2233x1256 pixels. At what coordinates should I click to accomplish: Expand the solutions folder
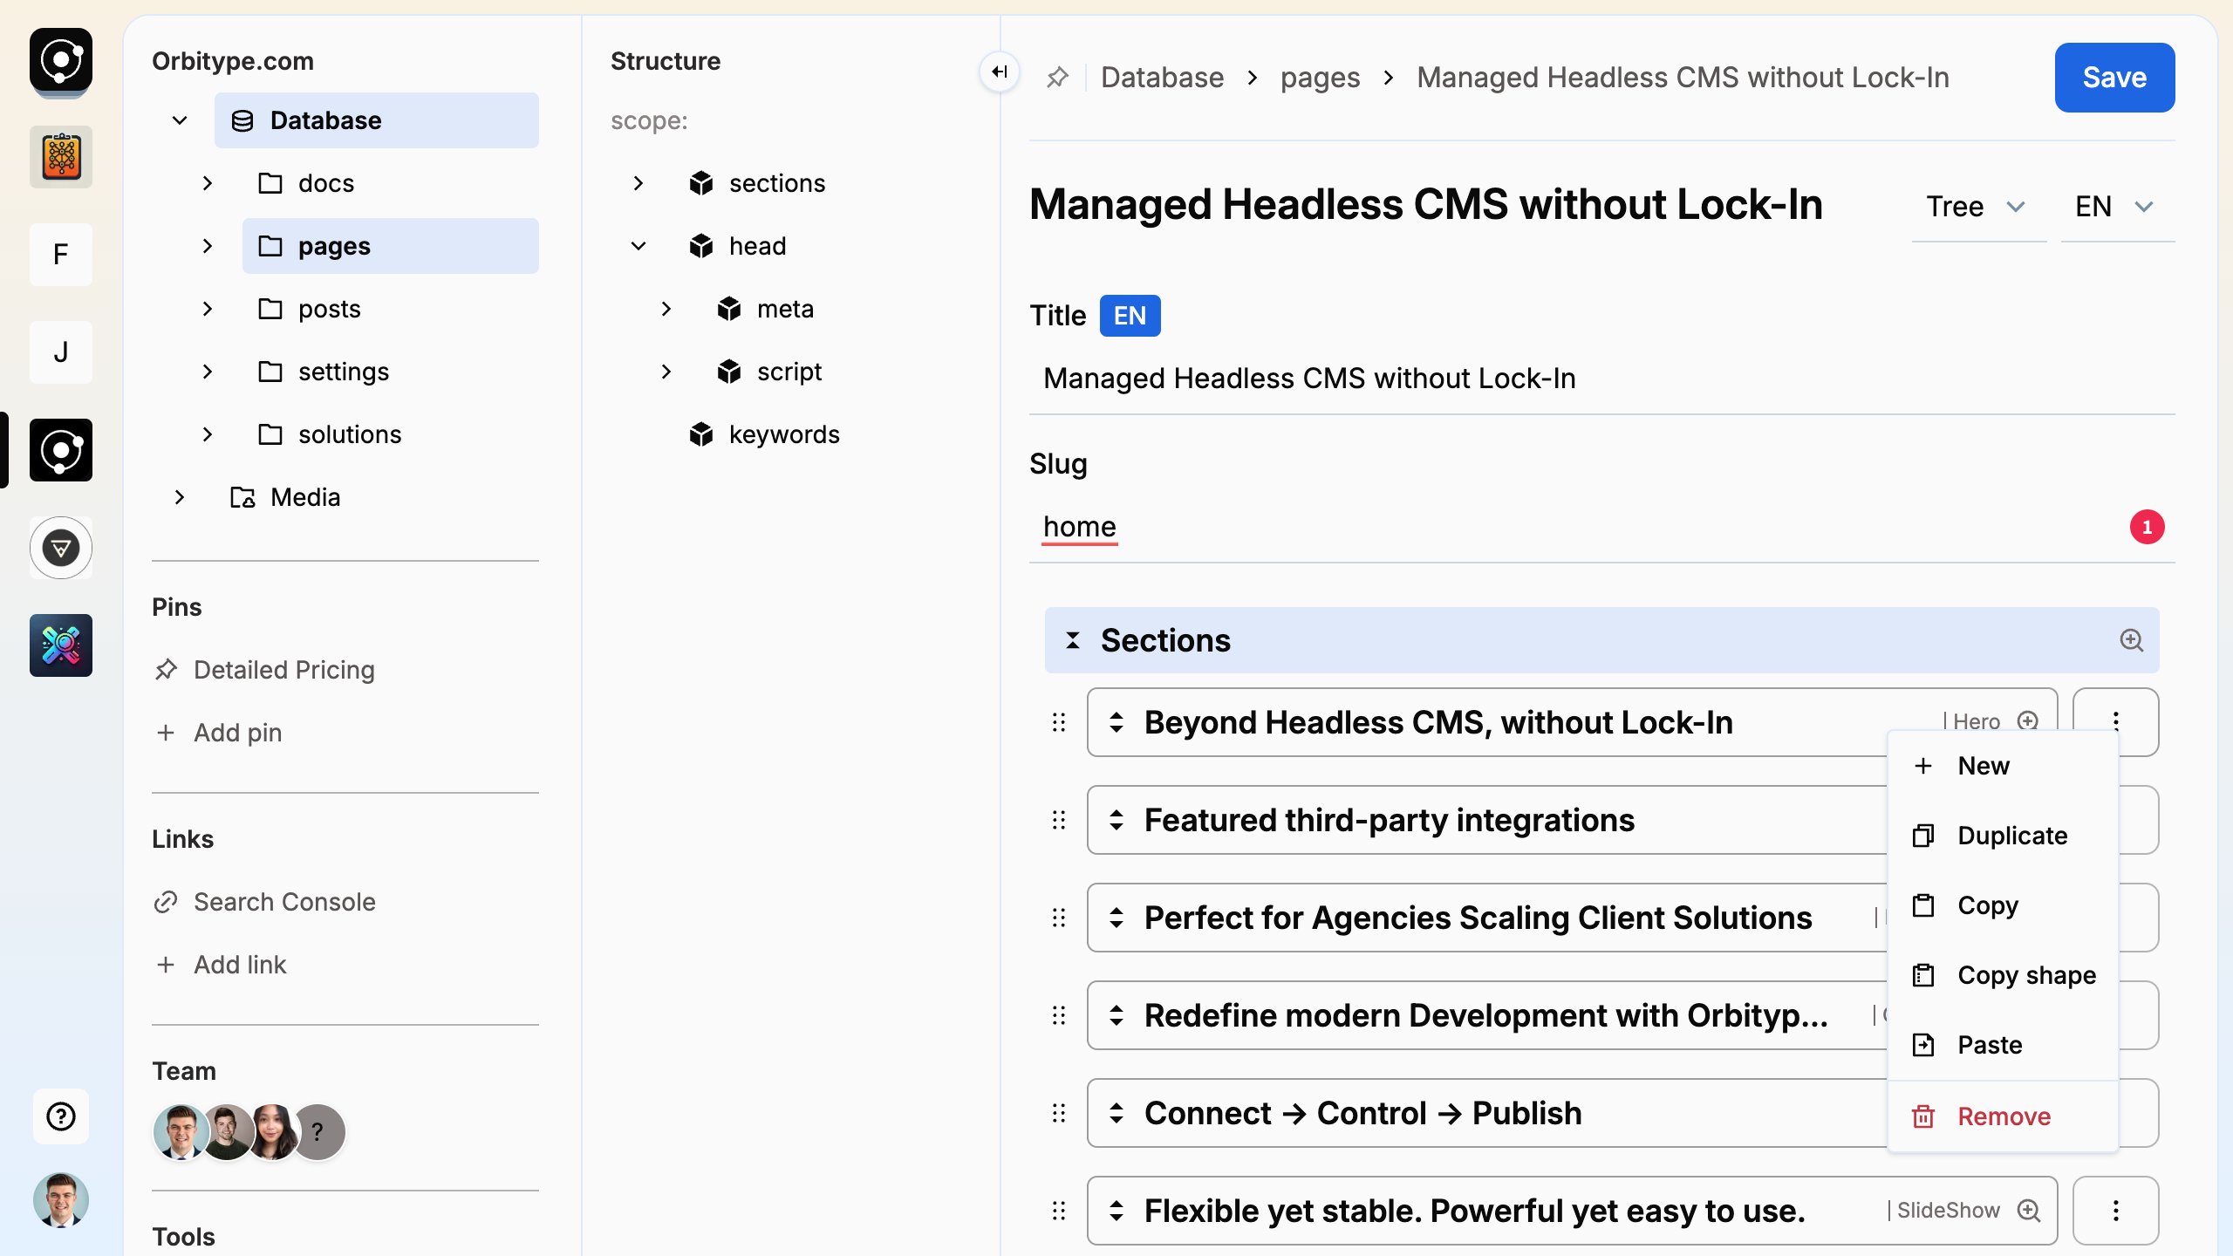click(208, 434)
